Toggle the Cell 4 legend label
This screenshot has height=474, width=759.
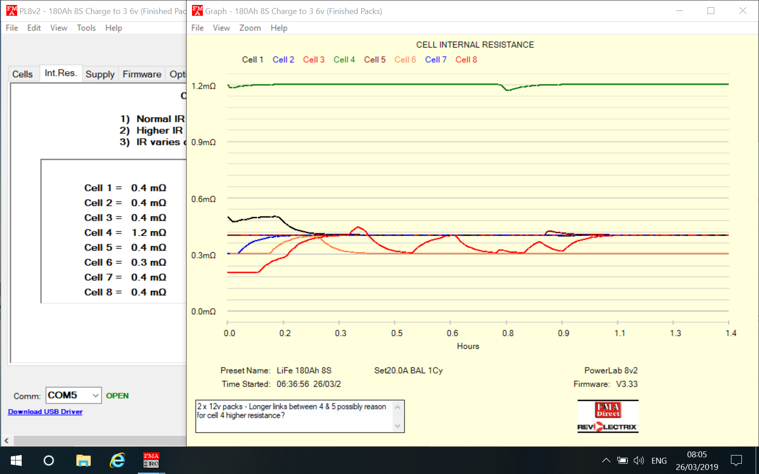[344, 60]
